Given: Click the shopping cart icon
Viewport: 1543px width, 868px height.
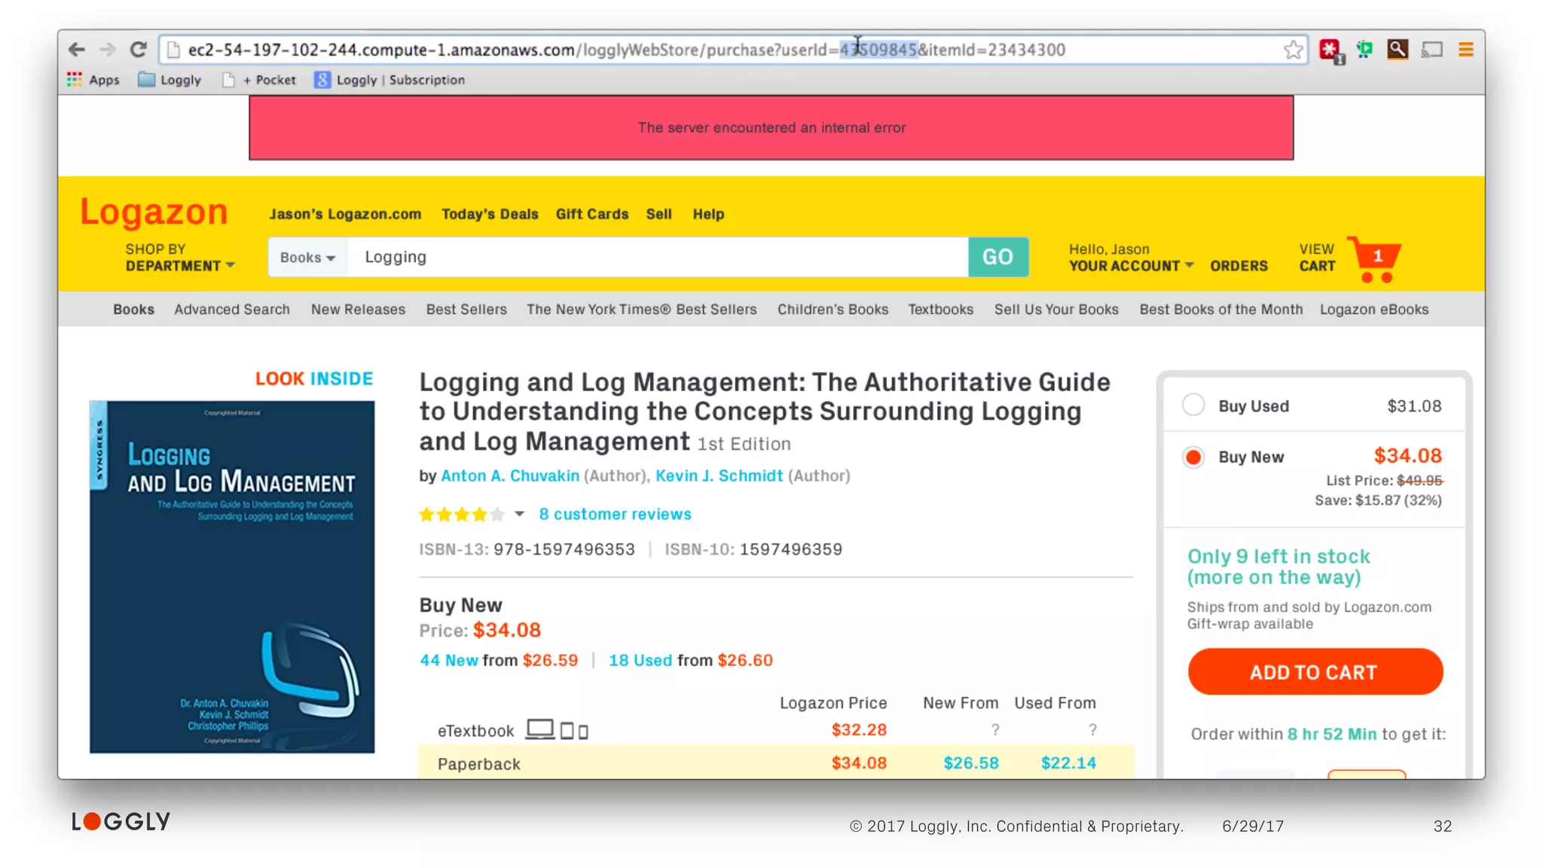Looking at the screenshot, I should 1375,259.
